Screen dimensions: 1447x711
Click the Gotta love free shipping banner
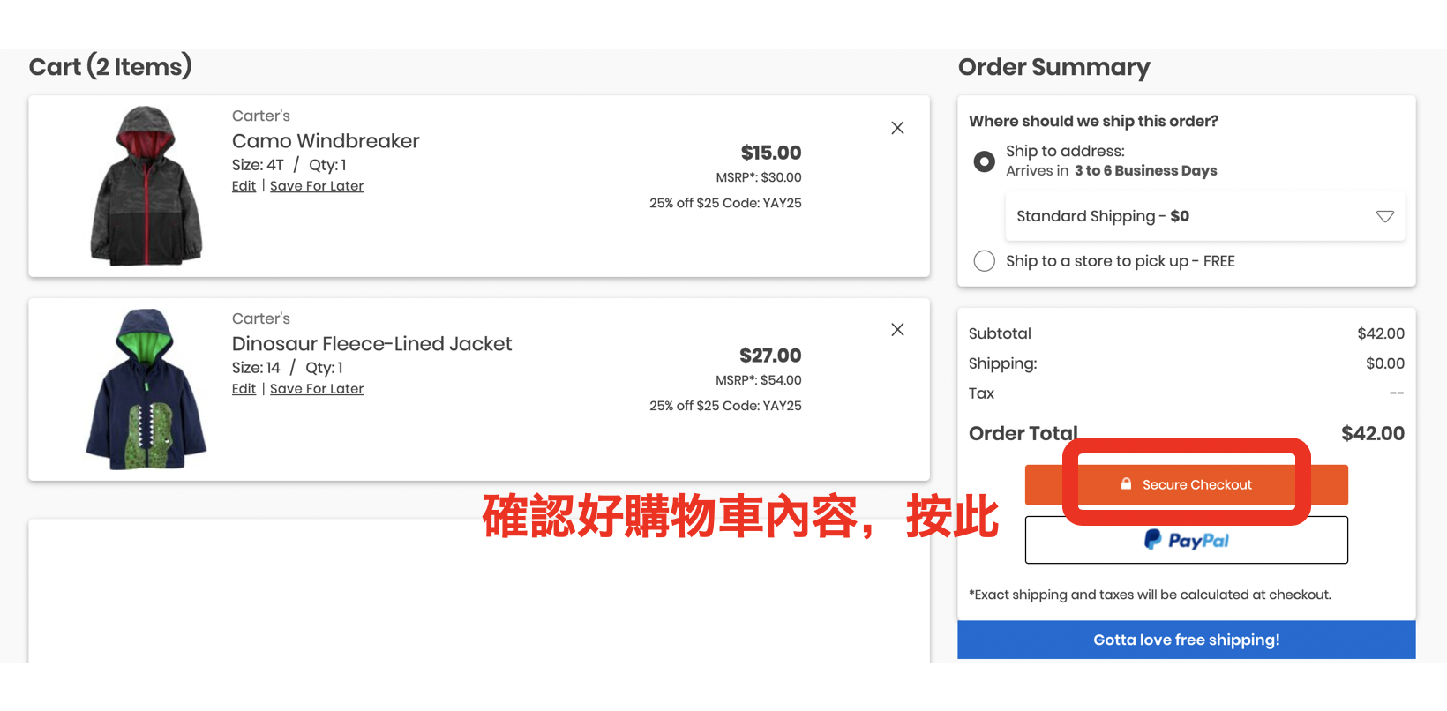coord(1186,640)
